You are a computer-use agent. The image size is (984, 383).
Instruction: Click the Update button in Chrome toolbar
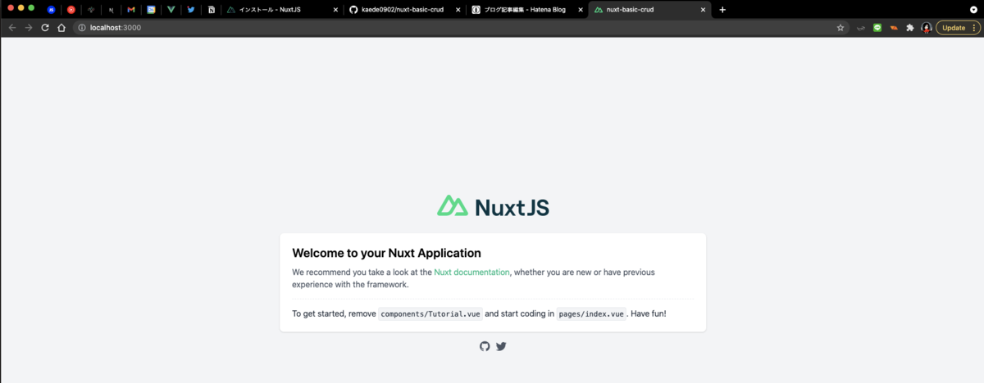pyautogui.click(x=959, y=27)
